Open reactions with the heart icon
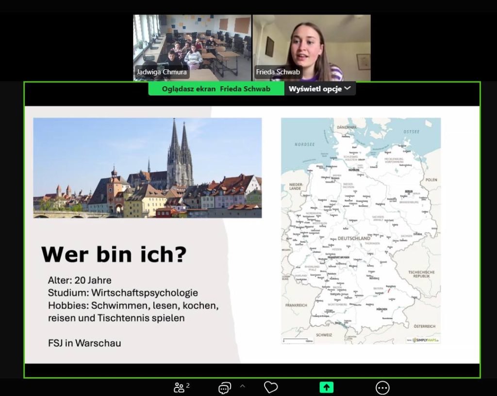Viewport: 497px width, 396px height. coord(270,387)
